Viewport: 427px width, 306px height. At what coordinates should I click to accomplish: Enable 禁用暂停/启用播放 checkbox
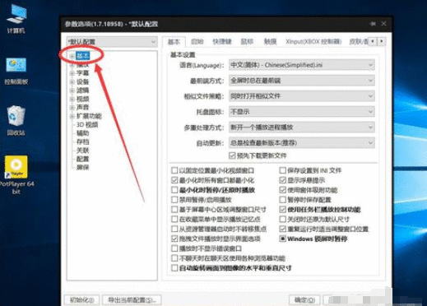(x=174, y=200)
